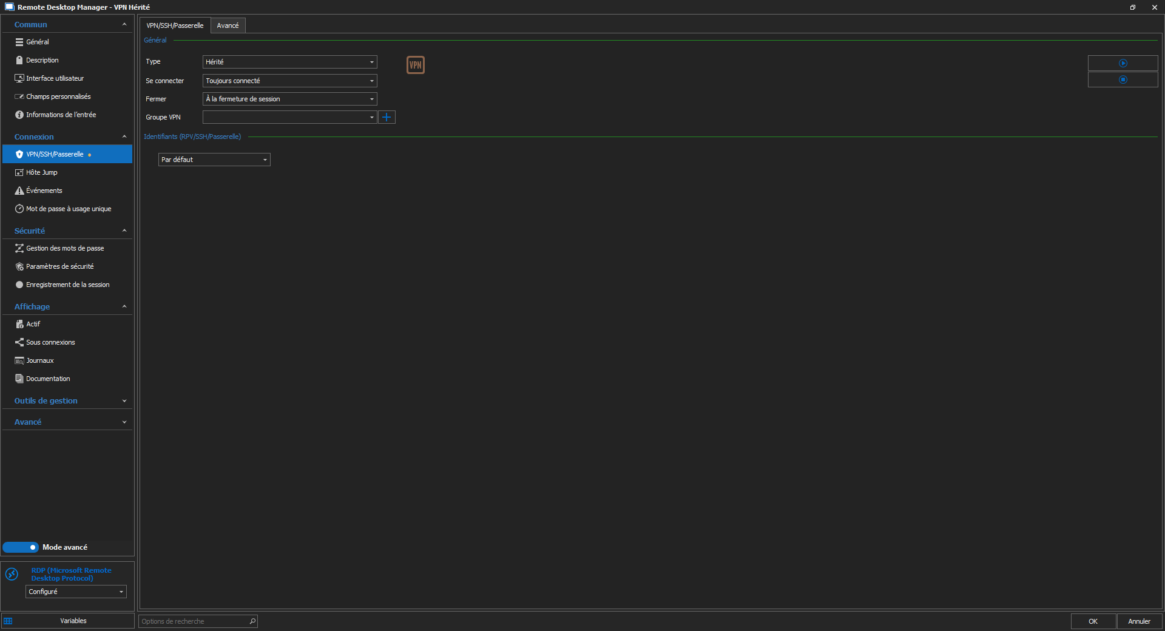Click the play connect icon button

pos(1123,63)
